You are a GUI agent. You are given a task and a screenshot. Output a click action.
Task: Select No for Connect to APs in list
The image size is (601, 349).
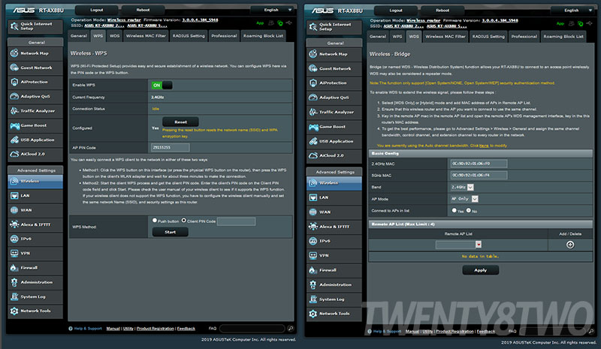pyautogui.click(x=468, y=210)
